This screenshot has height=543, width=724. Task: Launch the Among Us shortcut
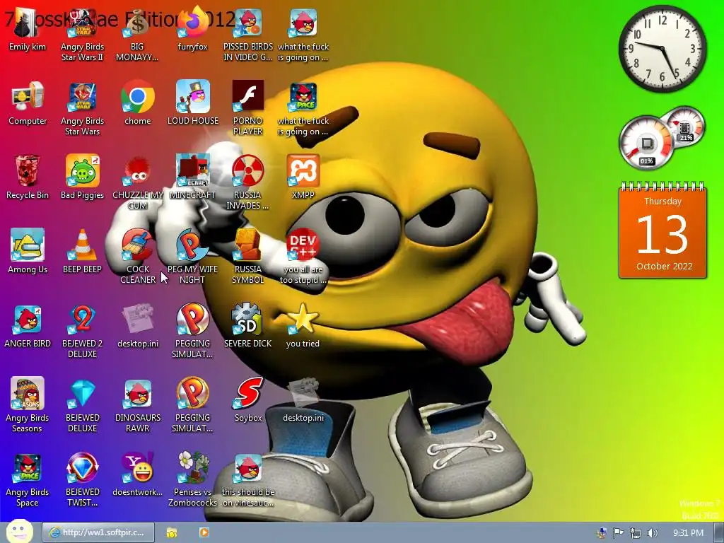(28, 252)
